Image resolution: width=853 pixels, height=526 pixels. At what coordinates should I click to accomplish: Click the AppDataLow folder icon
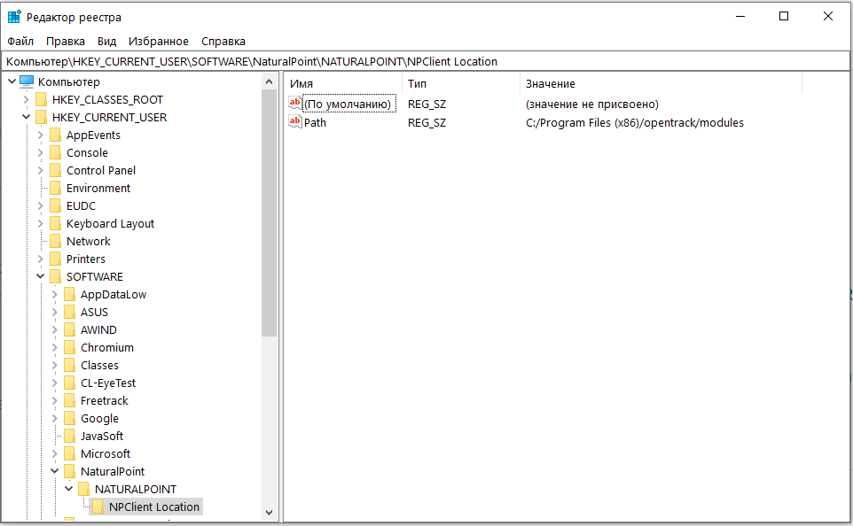(69, 295)
